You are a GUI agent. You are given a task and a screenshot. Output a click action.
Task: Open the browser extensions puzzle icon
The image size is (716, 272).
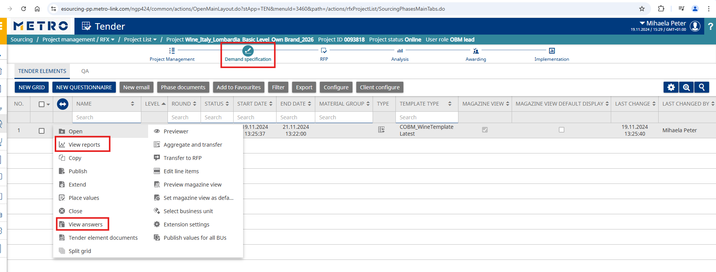(x=661, y=9)
